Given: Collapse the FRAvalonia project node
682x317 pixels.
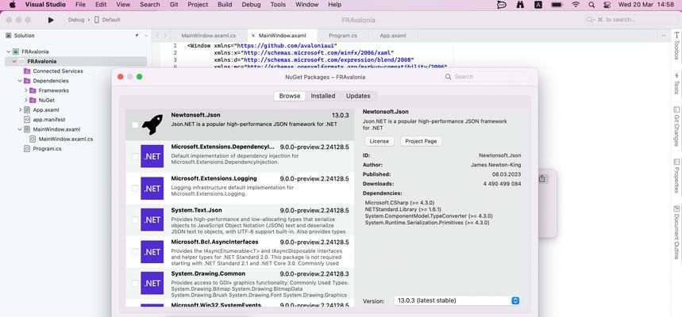Looking at the screenshot, I should tap(14, 62).
